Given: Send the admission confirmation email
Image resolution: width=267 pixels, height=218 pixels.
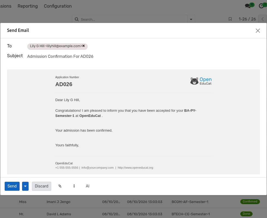Looking at the screenshot, I should pyautogui.click(x=12, y=186).
